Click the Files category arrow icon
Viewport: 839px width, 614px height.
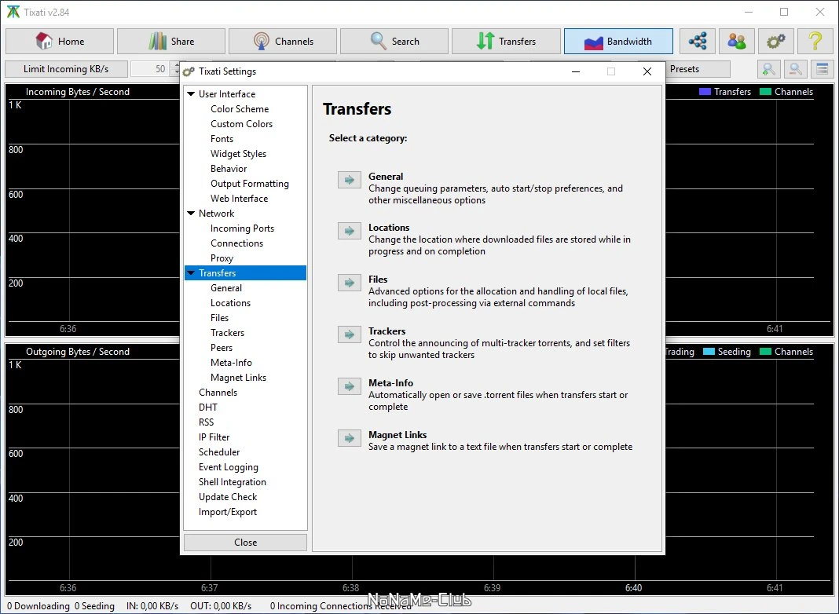350,283
